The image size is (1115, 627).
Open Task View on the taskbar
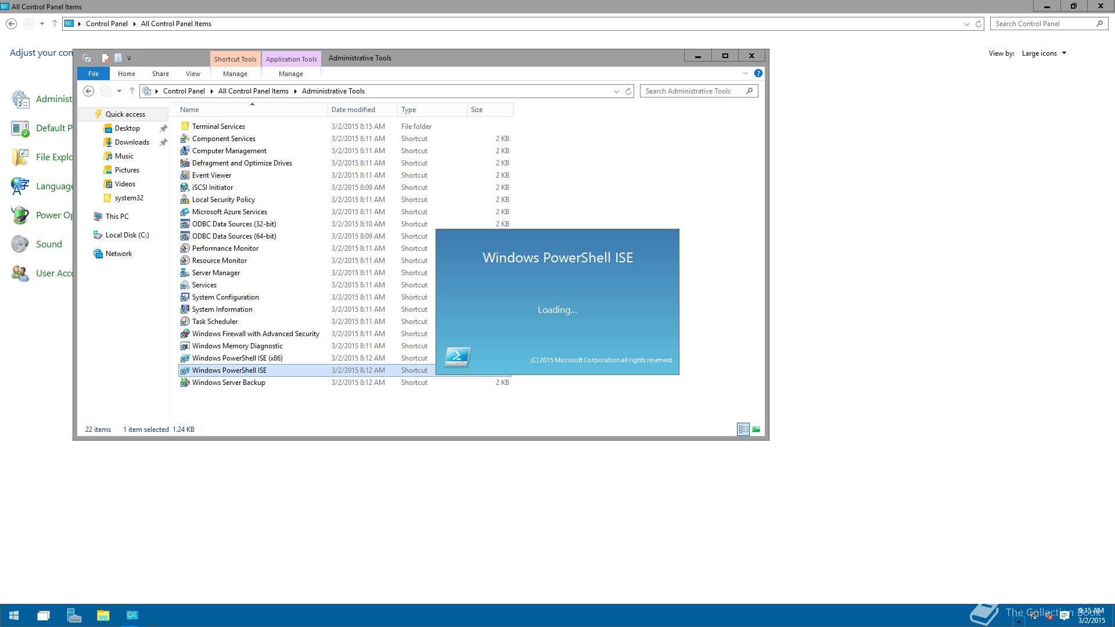(x=44, y=615)
